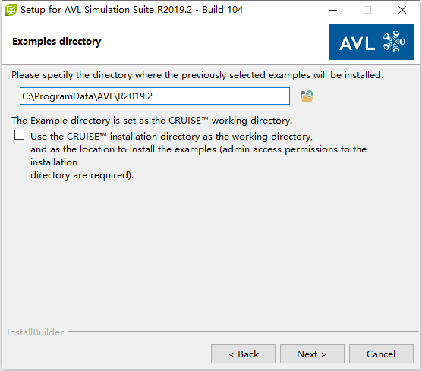Close the AVL setup window

coord(402,10)
